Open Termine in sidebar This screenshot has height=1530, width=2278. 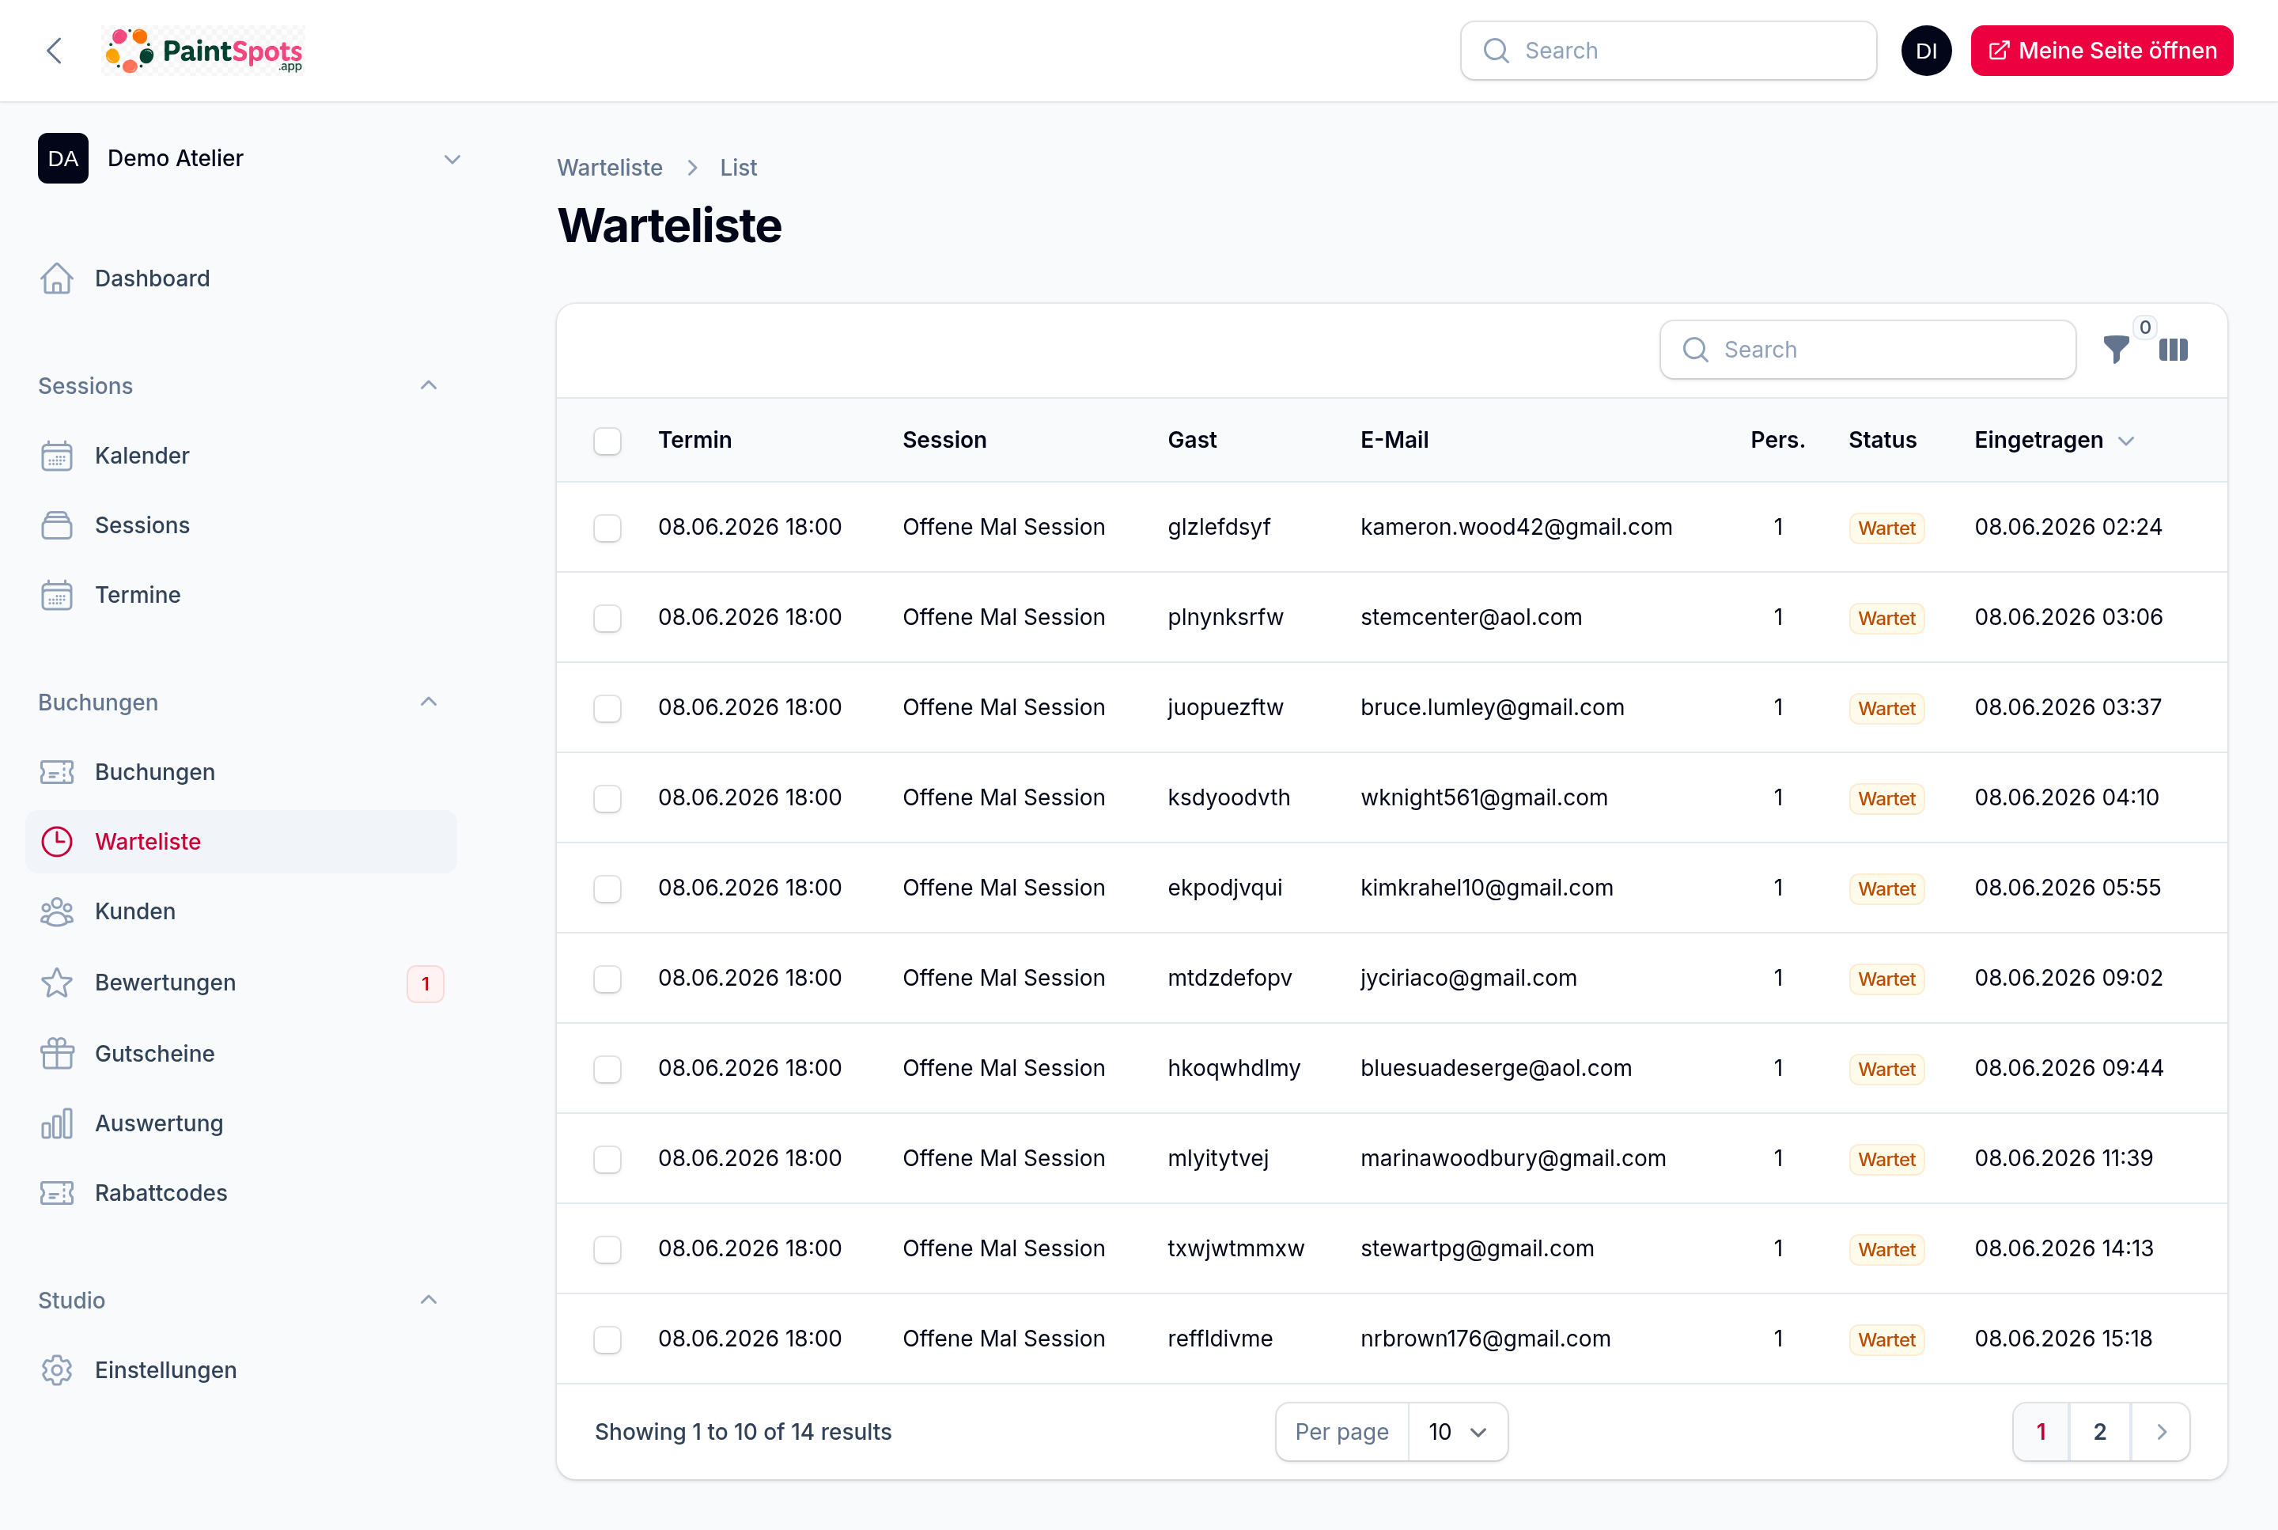click(x=240, y=595)
